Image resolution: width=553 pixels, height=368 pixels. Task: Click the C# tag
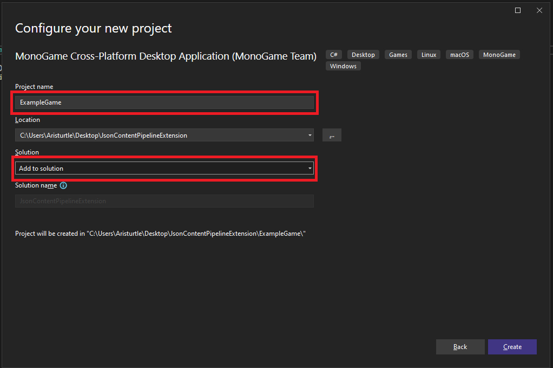click(334, 55)
